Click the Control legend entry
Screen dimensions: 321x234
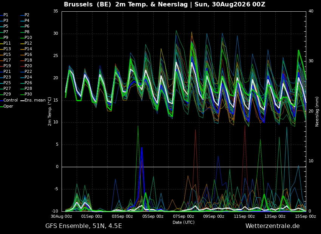click(9, 100)
